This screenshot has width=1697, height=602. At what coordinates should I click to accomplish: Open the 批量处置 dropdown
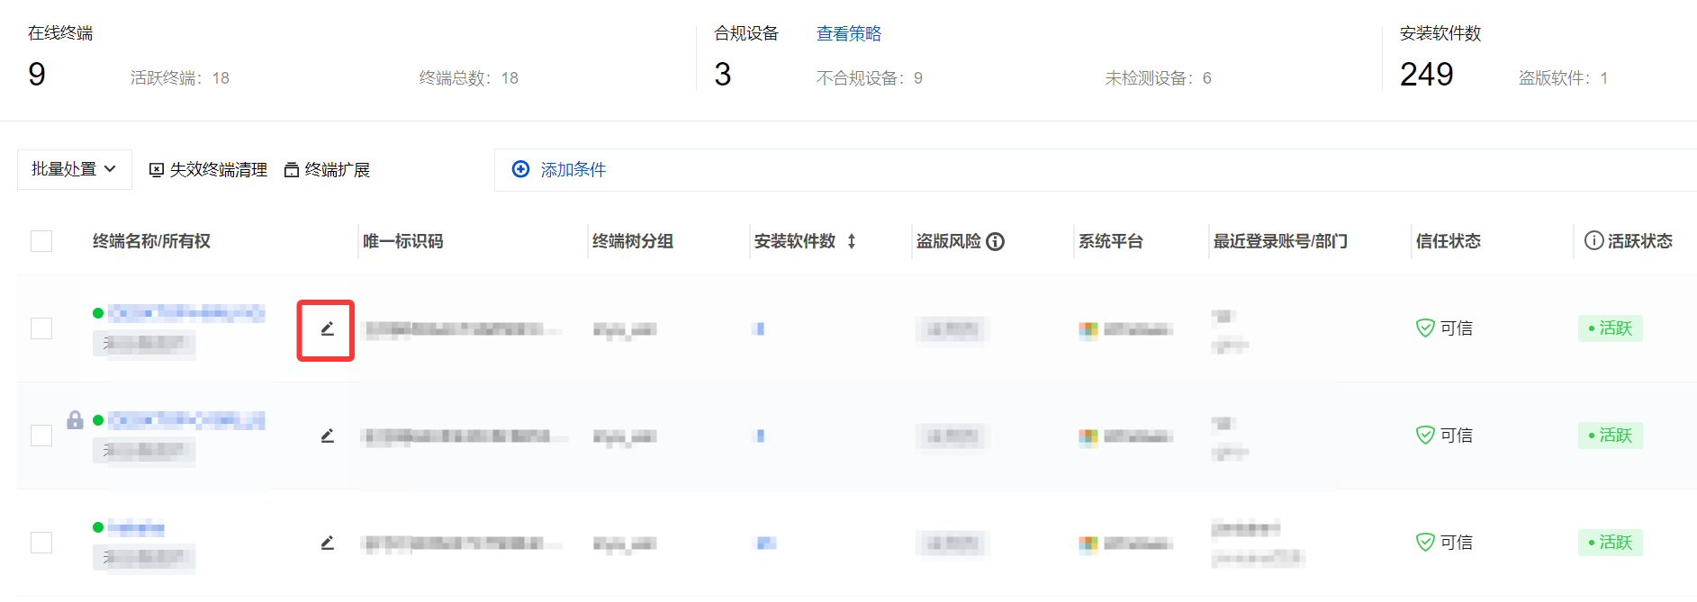coord(74,169)
